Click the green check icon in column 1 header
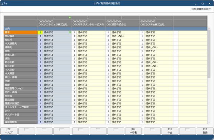 [x=70, y=18]
